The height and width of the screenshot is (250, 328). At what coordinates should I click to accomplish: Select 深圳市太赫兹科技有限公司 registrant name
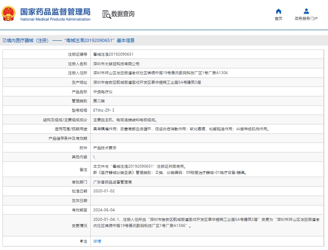116,64
